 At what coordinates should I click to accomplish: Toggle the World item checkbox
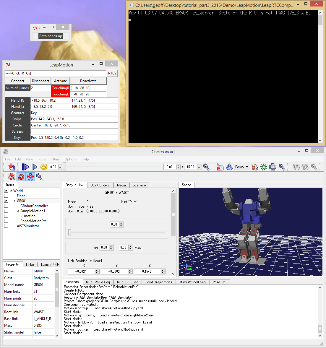coord(6,191)
